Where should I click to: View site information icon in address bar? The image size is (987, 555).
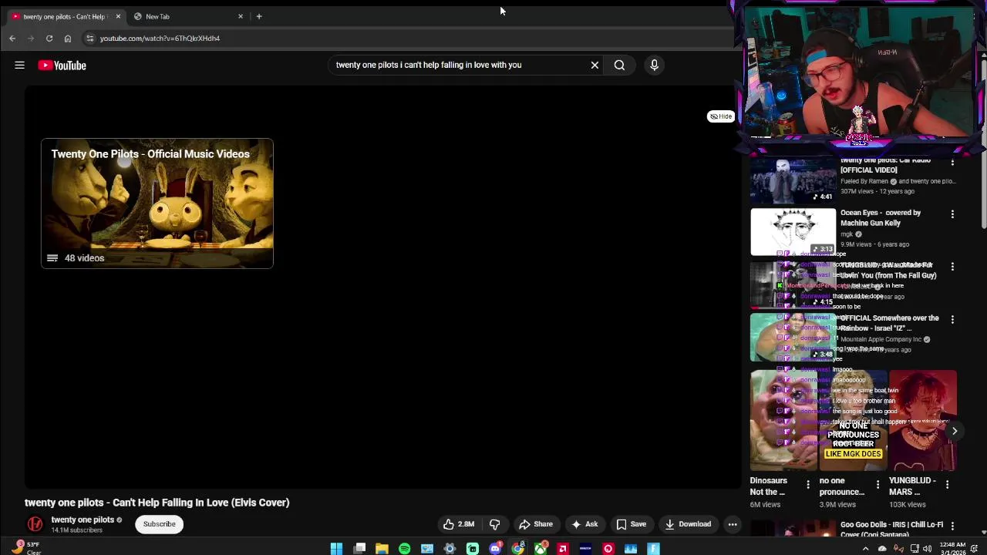89,38
